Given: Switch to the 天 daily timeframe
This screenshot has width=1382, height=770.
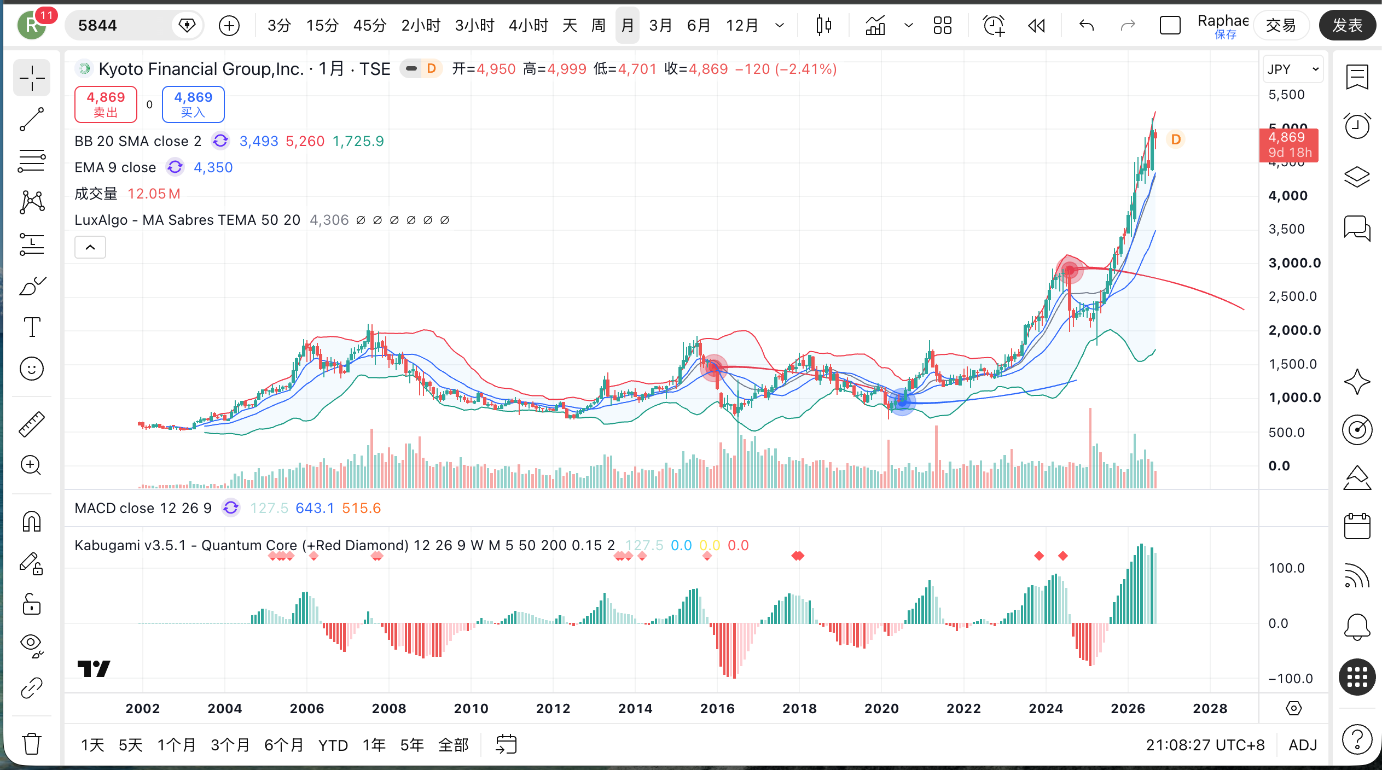Looking at the screenshot, I should (570, 25).
